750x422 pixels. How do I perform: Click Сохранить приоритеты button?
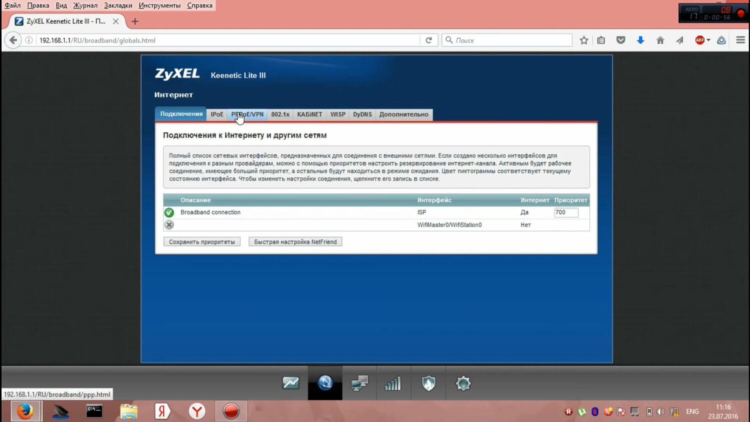click(202, 242)
